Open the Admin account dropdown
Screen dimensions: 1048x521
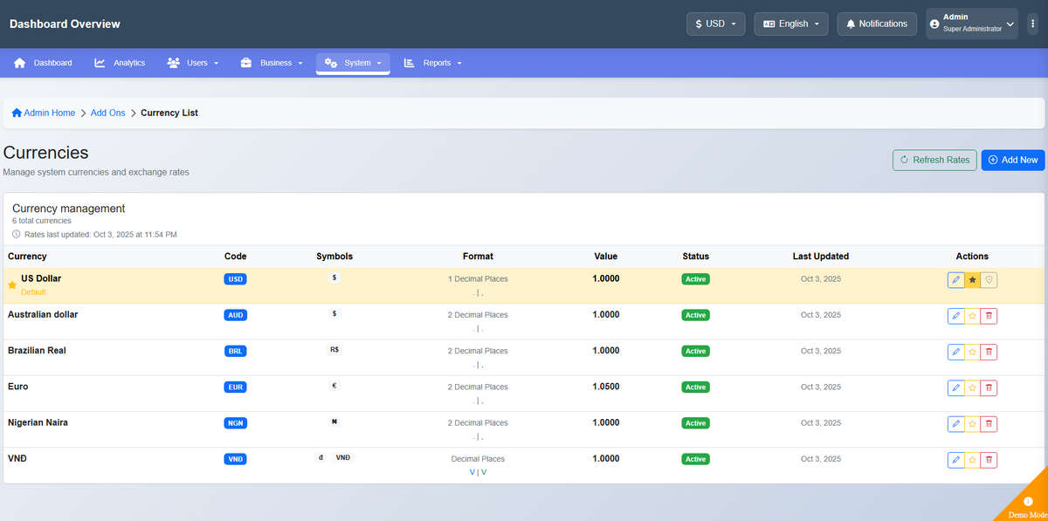[973, 24]
